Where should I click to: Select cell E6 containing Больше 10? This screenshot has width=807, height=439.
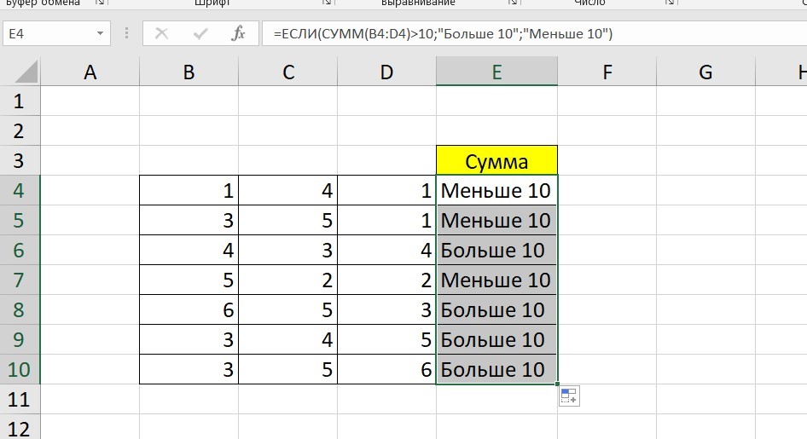click(496, 251)
